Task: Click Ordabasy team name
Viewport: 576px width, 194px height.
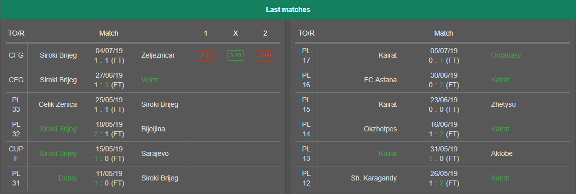Action: pyautogui.click(x=506, y=55)
